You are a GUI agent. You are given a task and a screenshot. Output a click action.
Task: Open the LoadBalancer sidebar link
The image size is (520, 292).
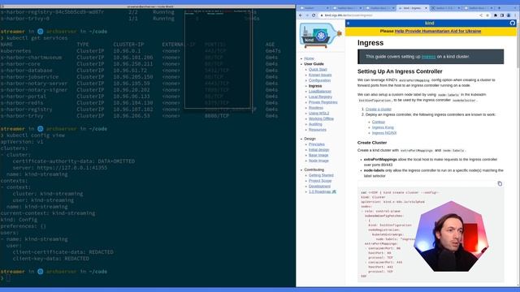(x=320, y=92)
